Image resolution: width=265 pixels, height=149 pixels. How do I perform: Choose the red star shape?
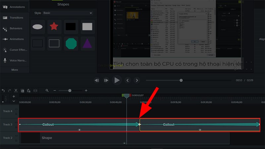click(x=54, y=26)
